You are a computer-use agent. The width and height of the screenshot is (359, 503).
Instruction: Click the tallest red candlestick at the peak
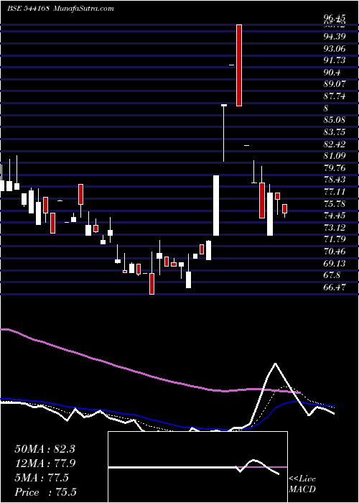[x=239, y=65]
